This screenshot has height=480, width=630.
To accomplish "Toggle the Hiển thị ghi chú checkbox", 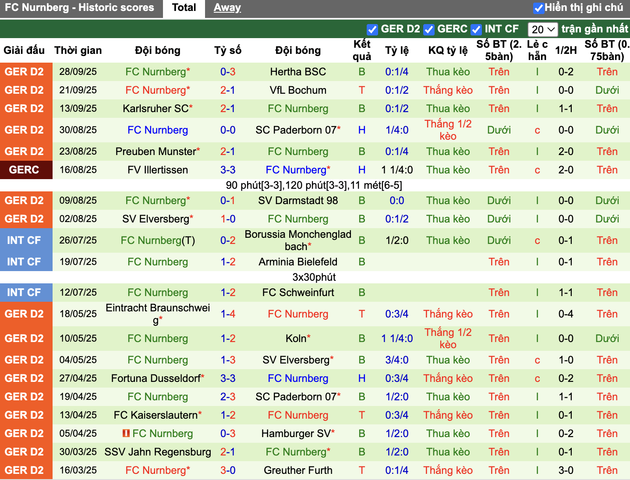I will [x=539, y=8].
